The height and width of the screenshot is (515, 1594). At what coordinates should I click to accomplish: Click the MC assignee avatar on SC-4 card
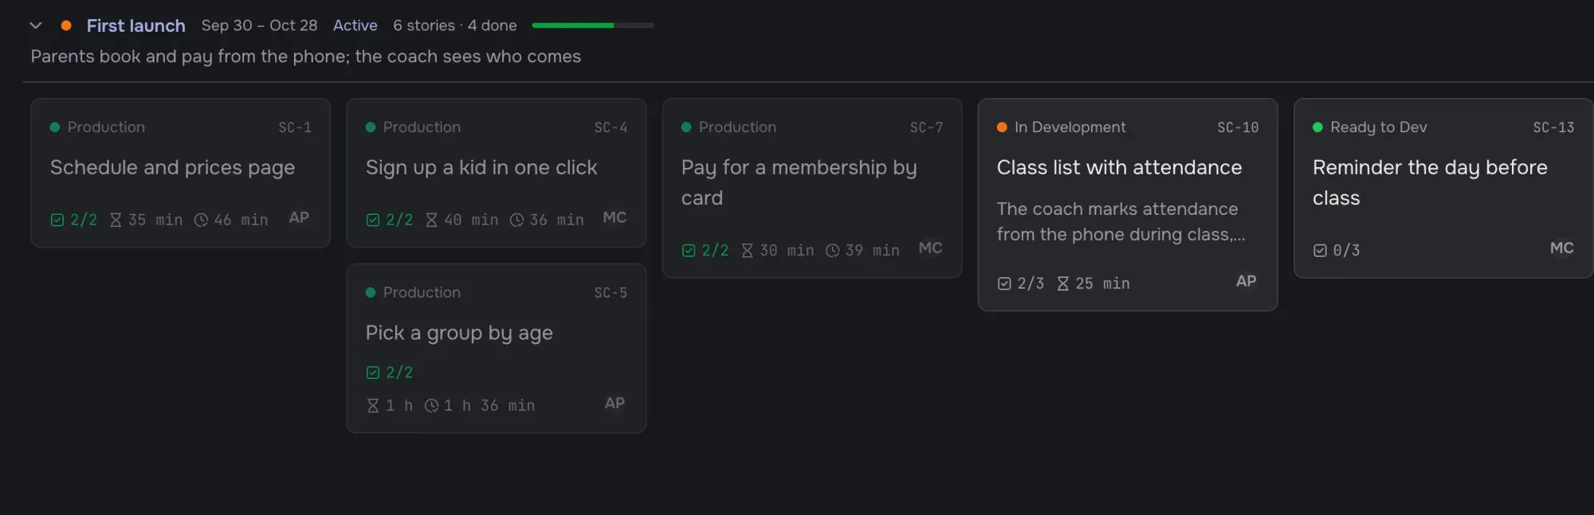pyautogui.click(x=614, y=217)
